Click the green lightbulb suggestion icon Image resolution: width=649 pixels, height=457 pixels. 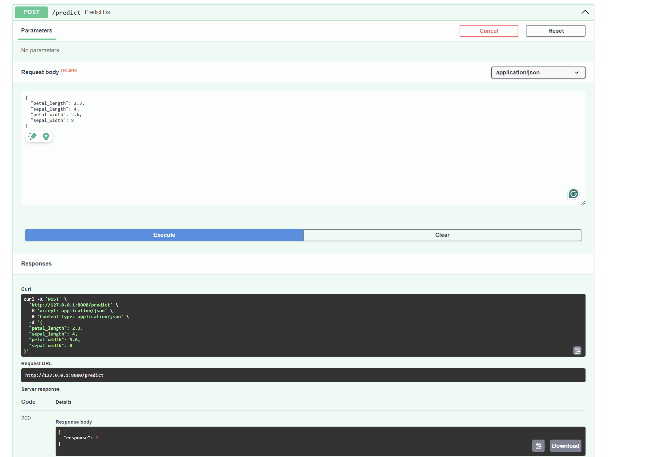pyautogui.click(x=46, y=137)
